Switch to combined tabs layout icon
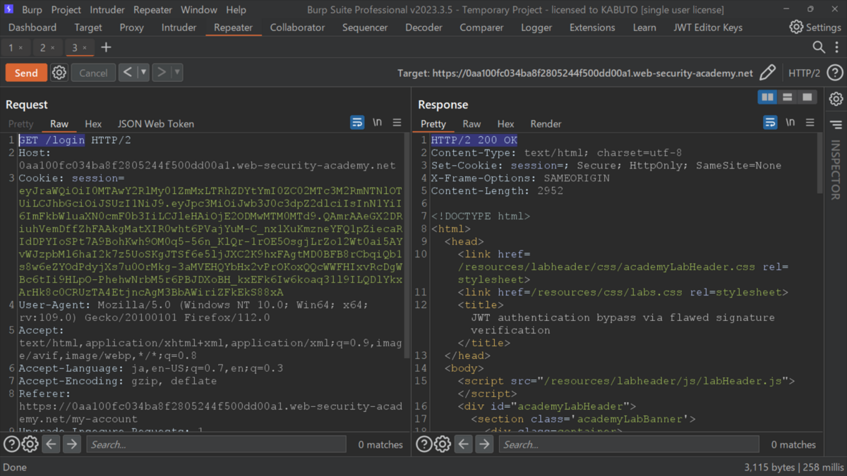The image size is (847, 476). click(807, 97)
